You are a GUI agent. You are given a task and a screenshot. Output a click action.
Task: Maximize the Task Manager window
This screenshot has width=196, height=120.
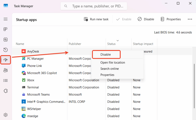tap(178, 3)
